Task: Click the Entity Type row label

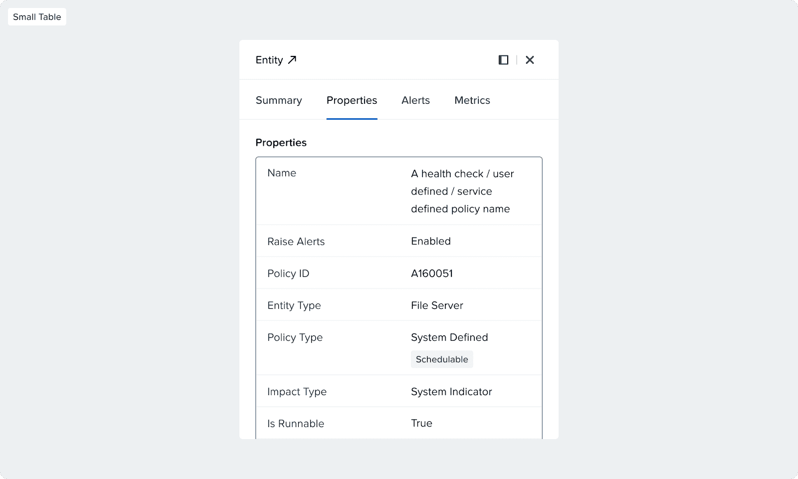Action: (294, 305)
